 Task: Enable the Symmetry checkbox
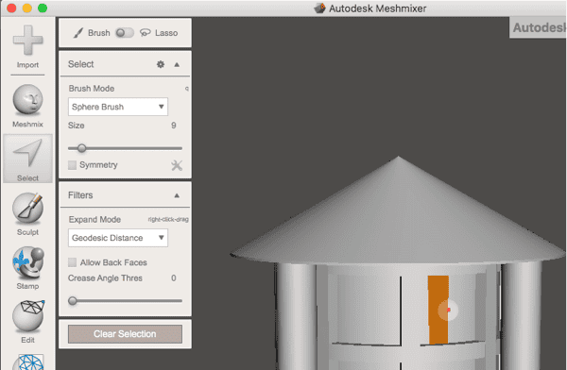73,165
